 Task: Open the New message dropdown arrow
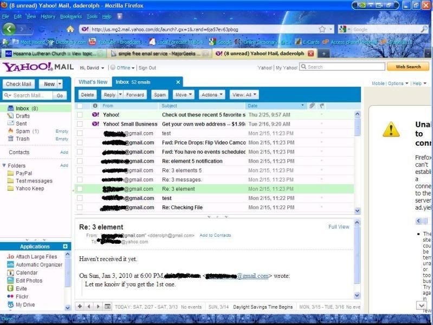60,84
